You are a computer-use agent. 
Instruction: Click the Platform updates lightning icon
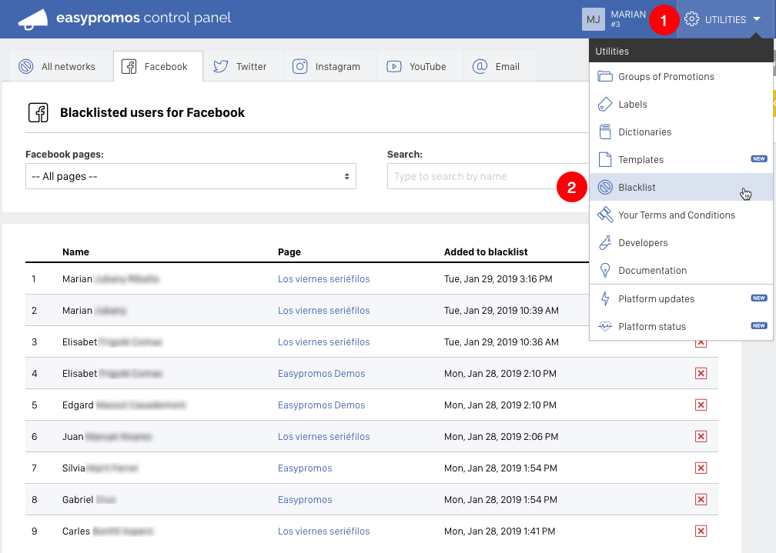605,298
